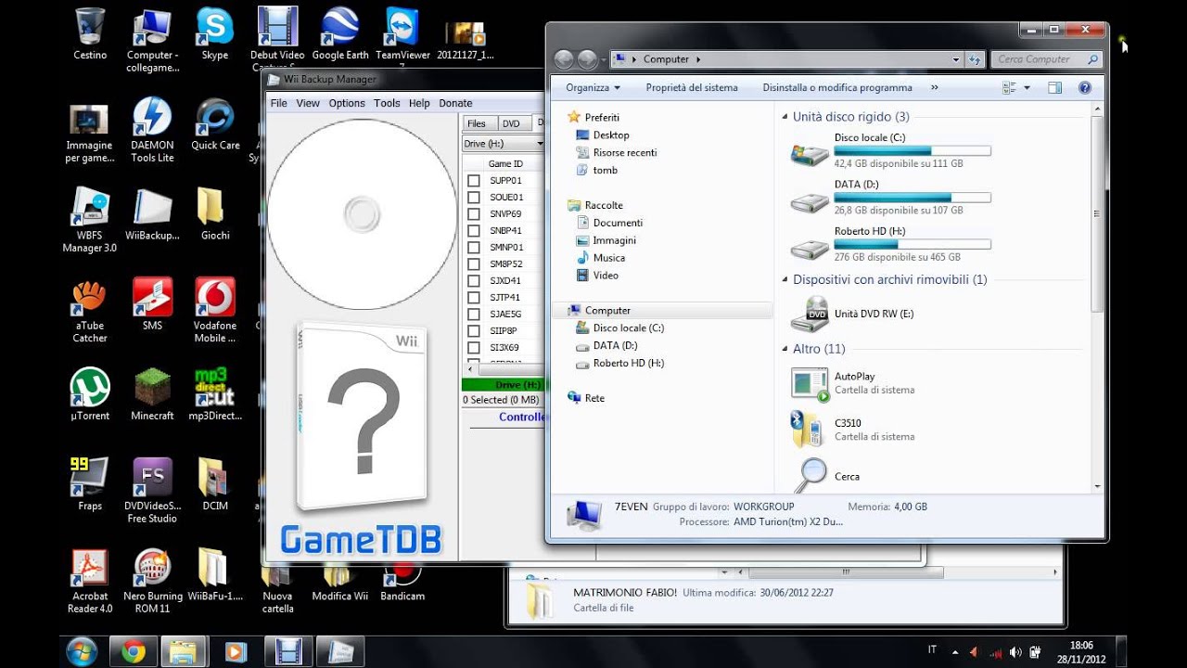Select Risorse recenti in navigation pane
The image size is (1187, 668).
click(x=617, y=152)
